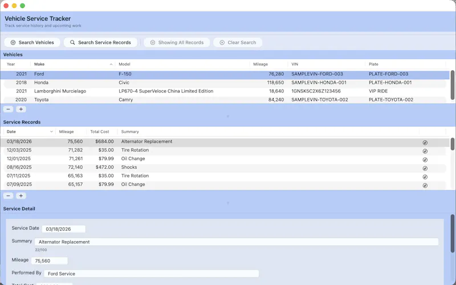Click the Plate column header
Screen dimensions: 456x285
tap(405, 64)
